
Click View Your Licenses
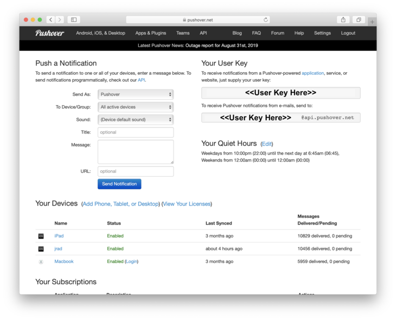[187, 204]
